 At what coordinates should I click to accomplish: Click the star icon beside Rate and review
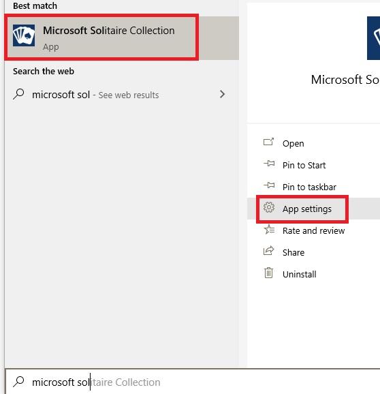(x=269, y=230)
